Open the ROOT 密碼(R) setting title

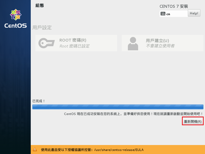click(73, 40)
